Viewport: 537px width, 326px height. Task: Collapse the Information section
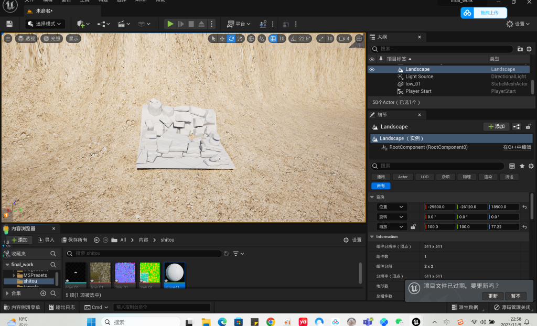click(x=372, y=236)
